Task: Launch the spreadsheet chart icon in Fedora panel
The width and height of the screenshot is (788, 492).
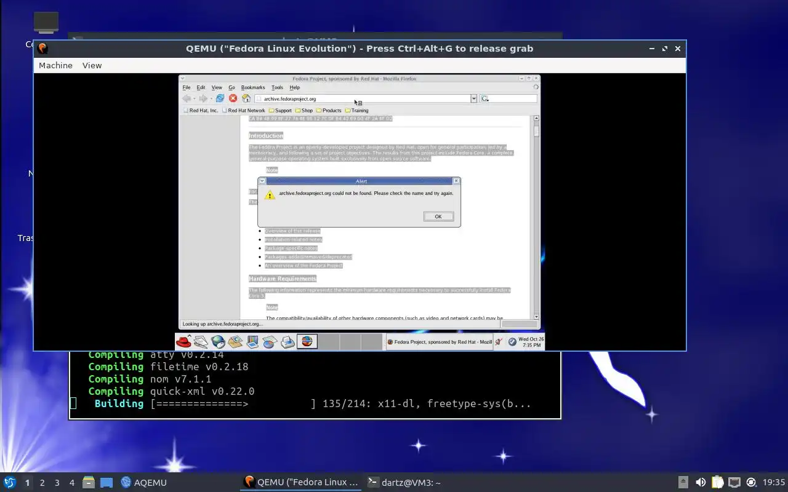Action: coord(269,341)
